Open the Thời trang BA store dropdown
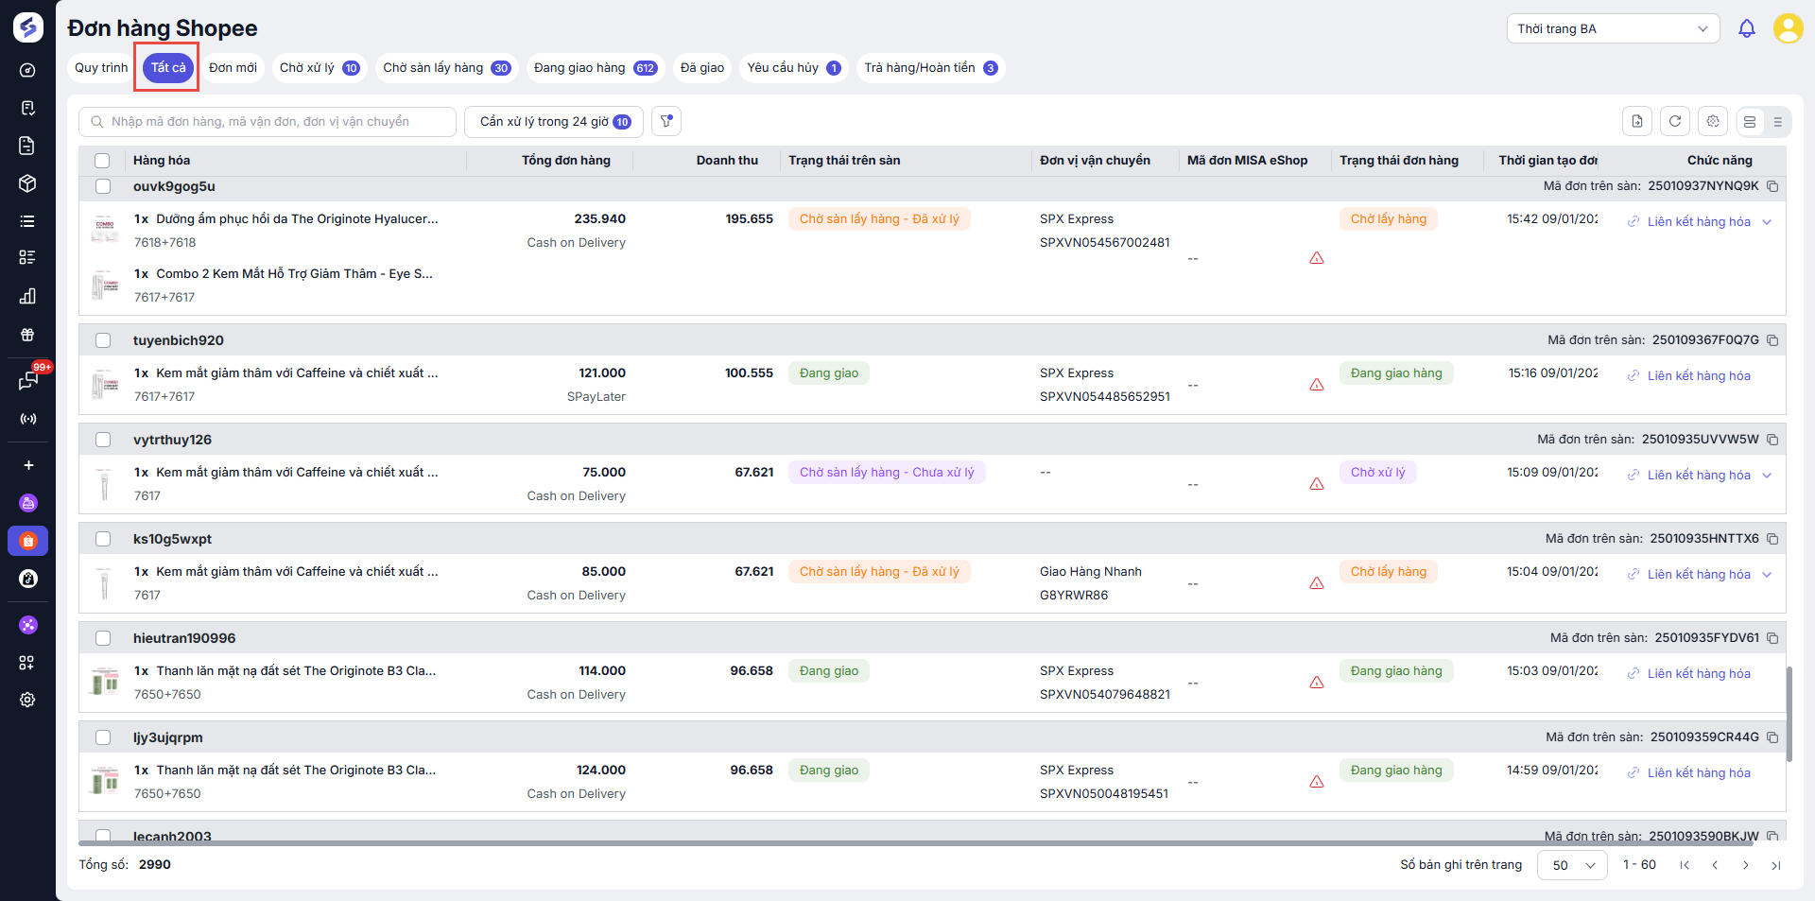 click(1612, 28)
